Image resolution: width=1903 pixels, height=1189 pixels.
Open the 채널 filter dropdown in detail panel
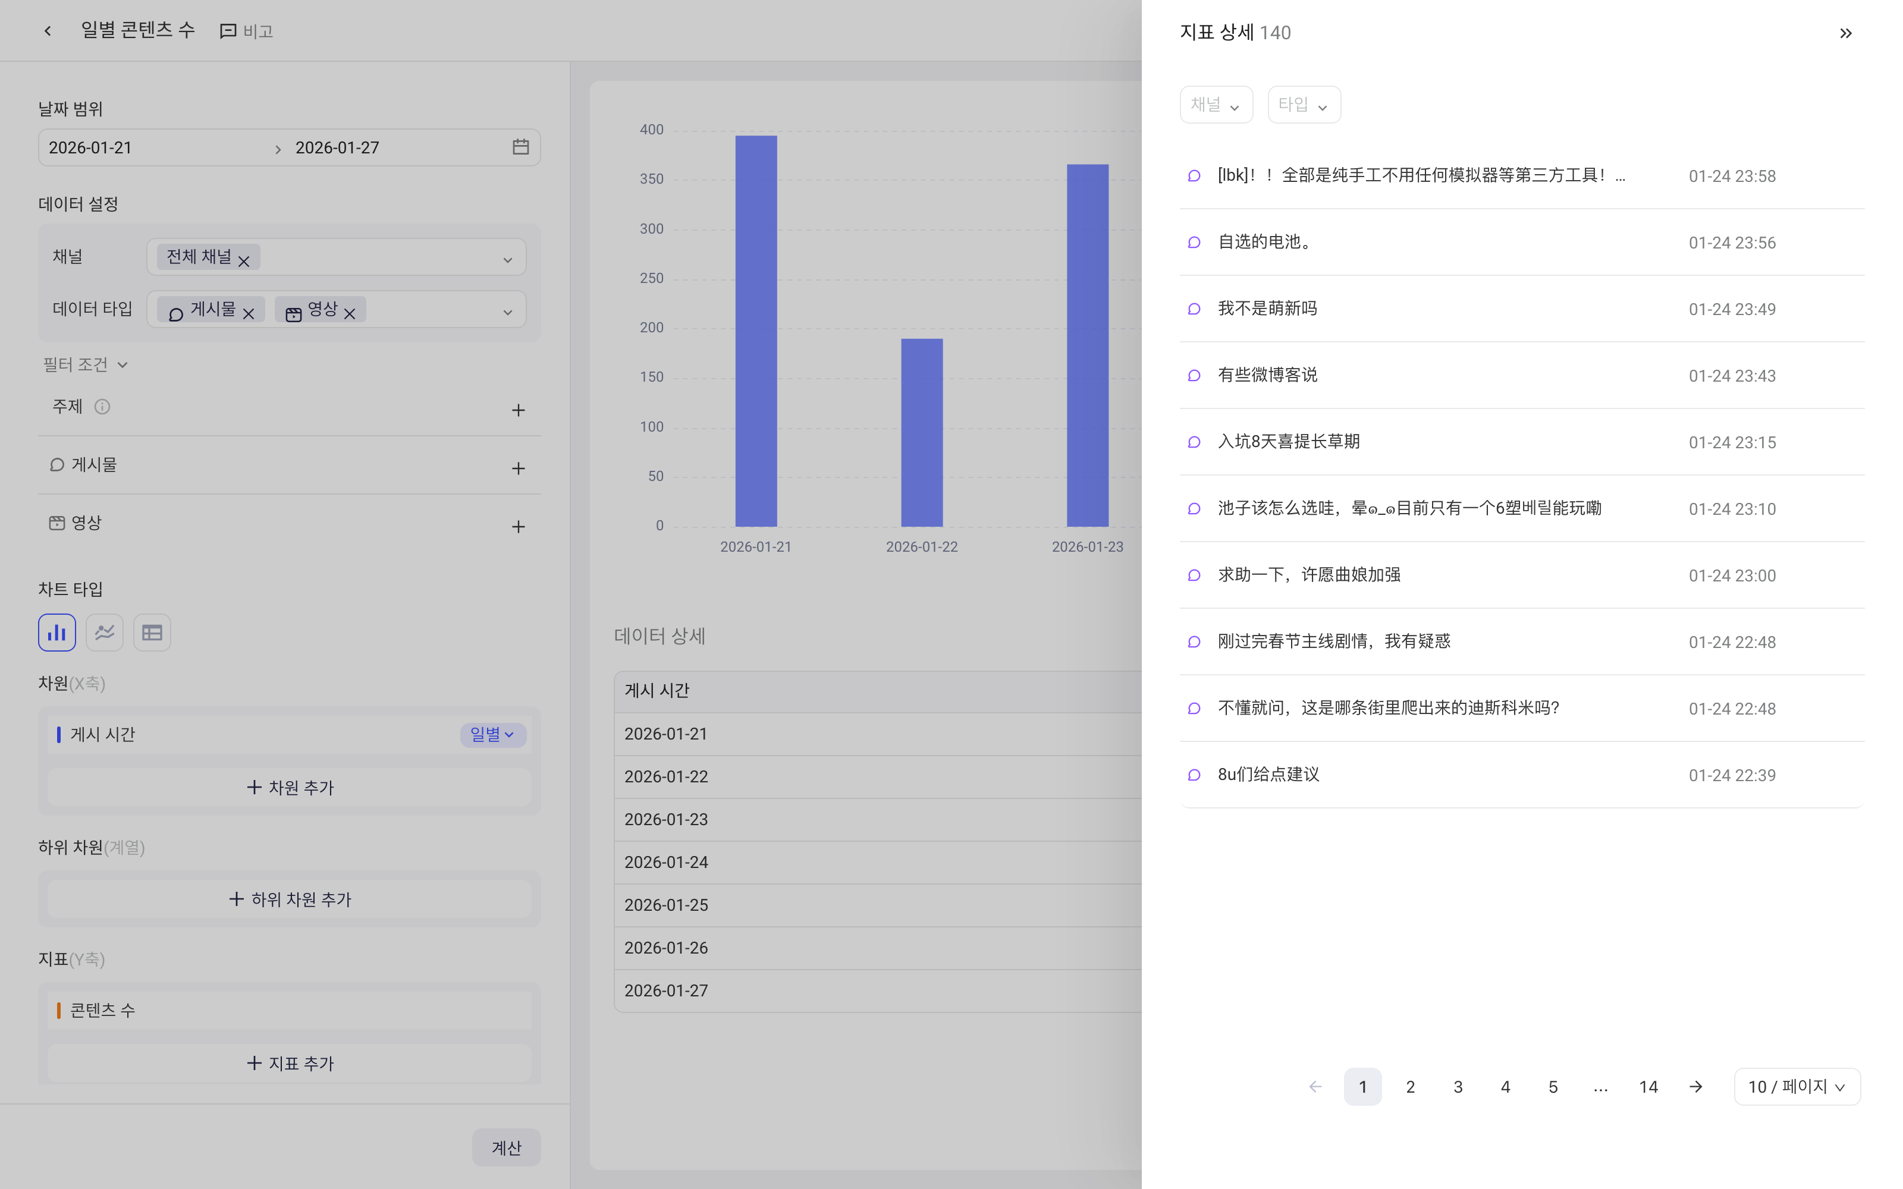(x=1216, y=105)
